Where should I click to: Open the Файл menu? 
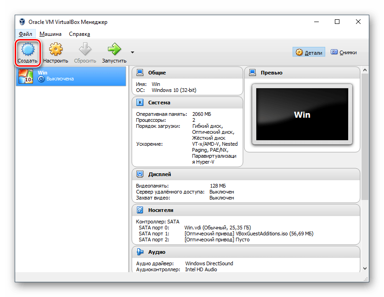coord(25,34)
